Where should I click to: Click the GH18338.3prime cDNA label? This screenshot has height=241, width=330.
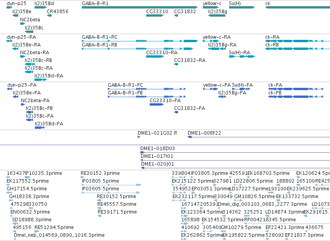pyautogui.click(x=29, y=197)
